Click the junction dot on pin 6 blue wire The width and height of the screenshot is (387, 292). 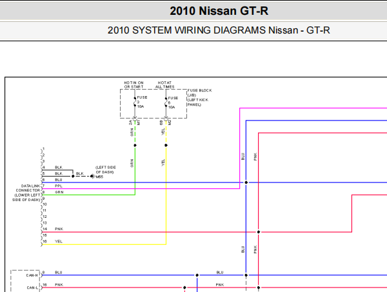pyautogui.click(x=246, y=182)
